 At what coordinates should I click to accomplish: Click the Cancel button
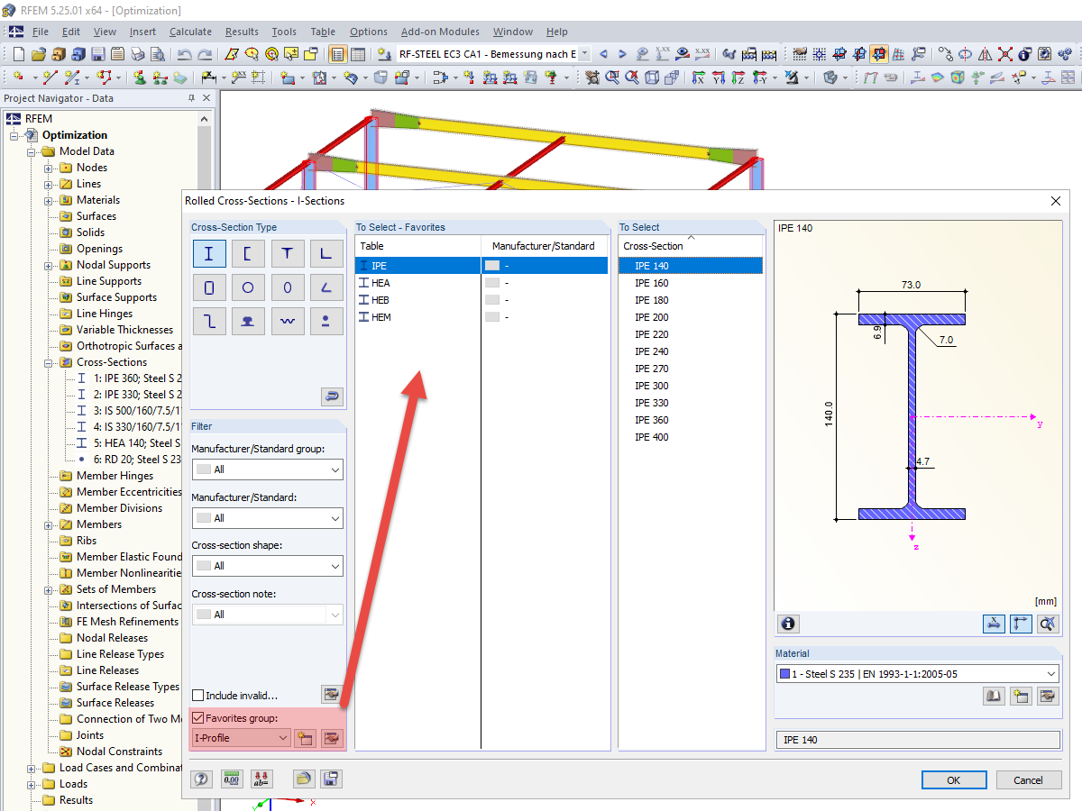1028,779
